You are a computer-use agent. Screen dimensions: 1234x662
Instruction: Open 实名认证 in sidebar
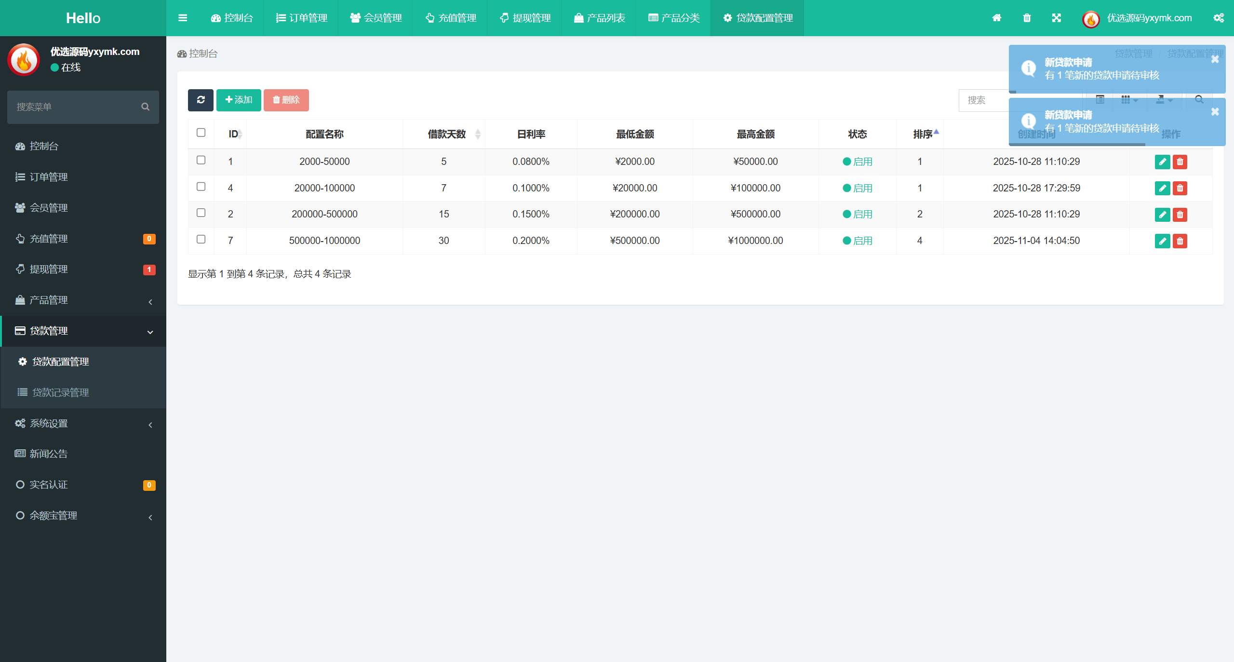tap(83, 485)
